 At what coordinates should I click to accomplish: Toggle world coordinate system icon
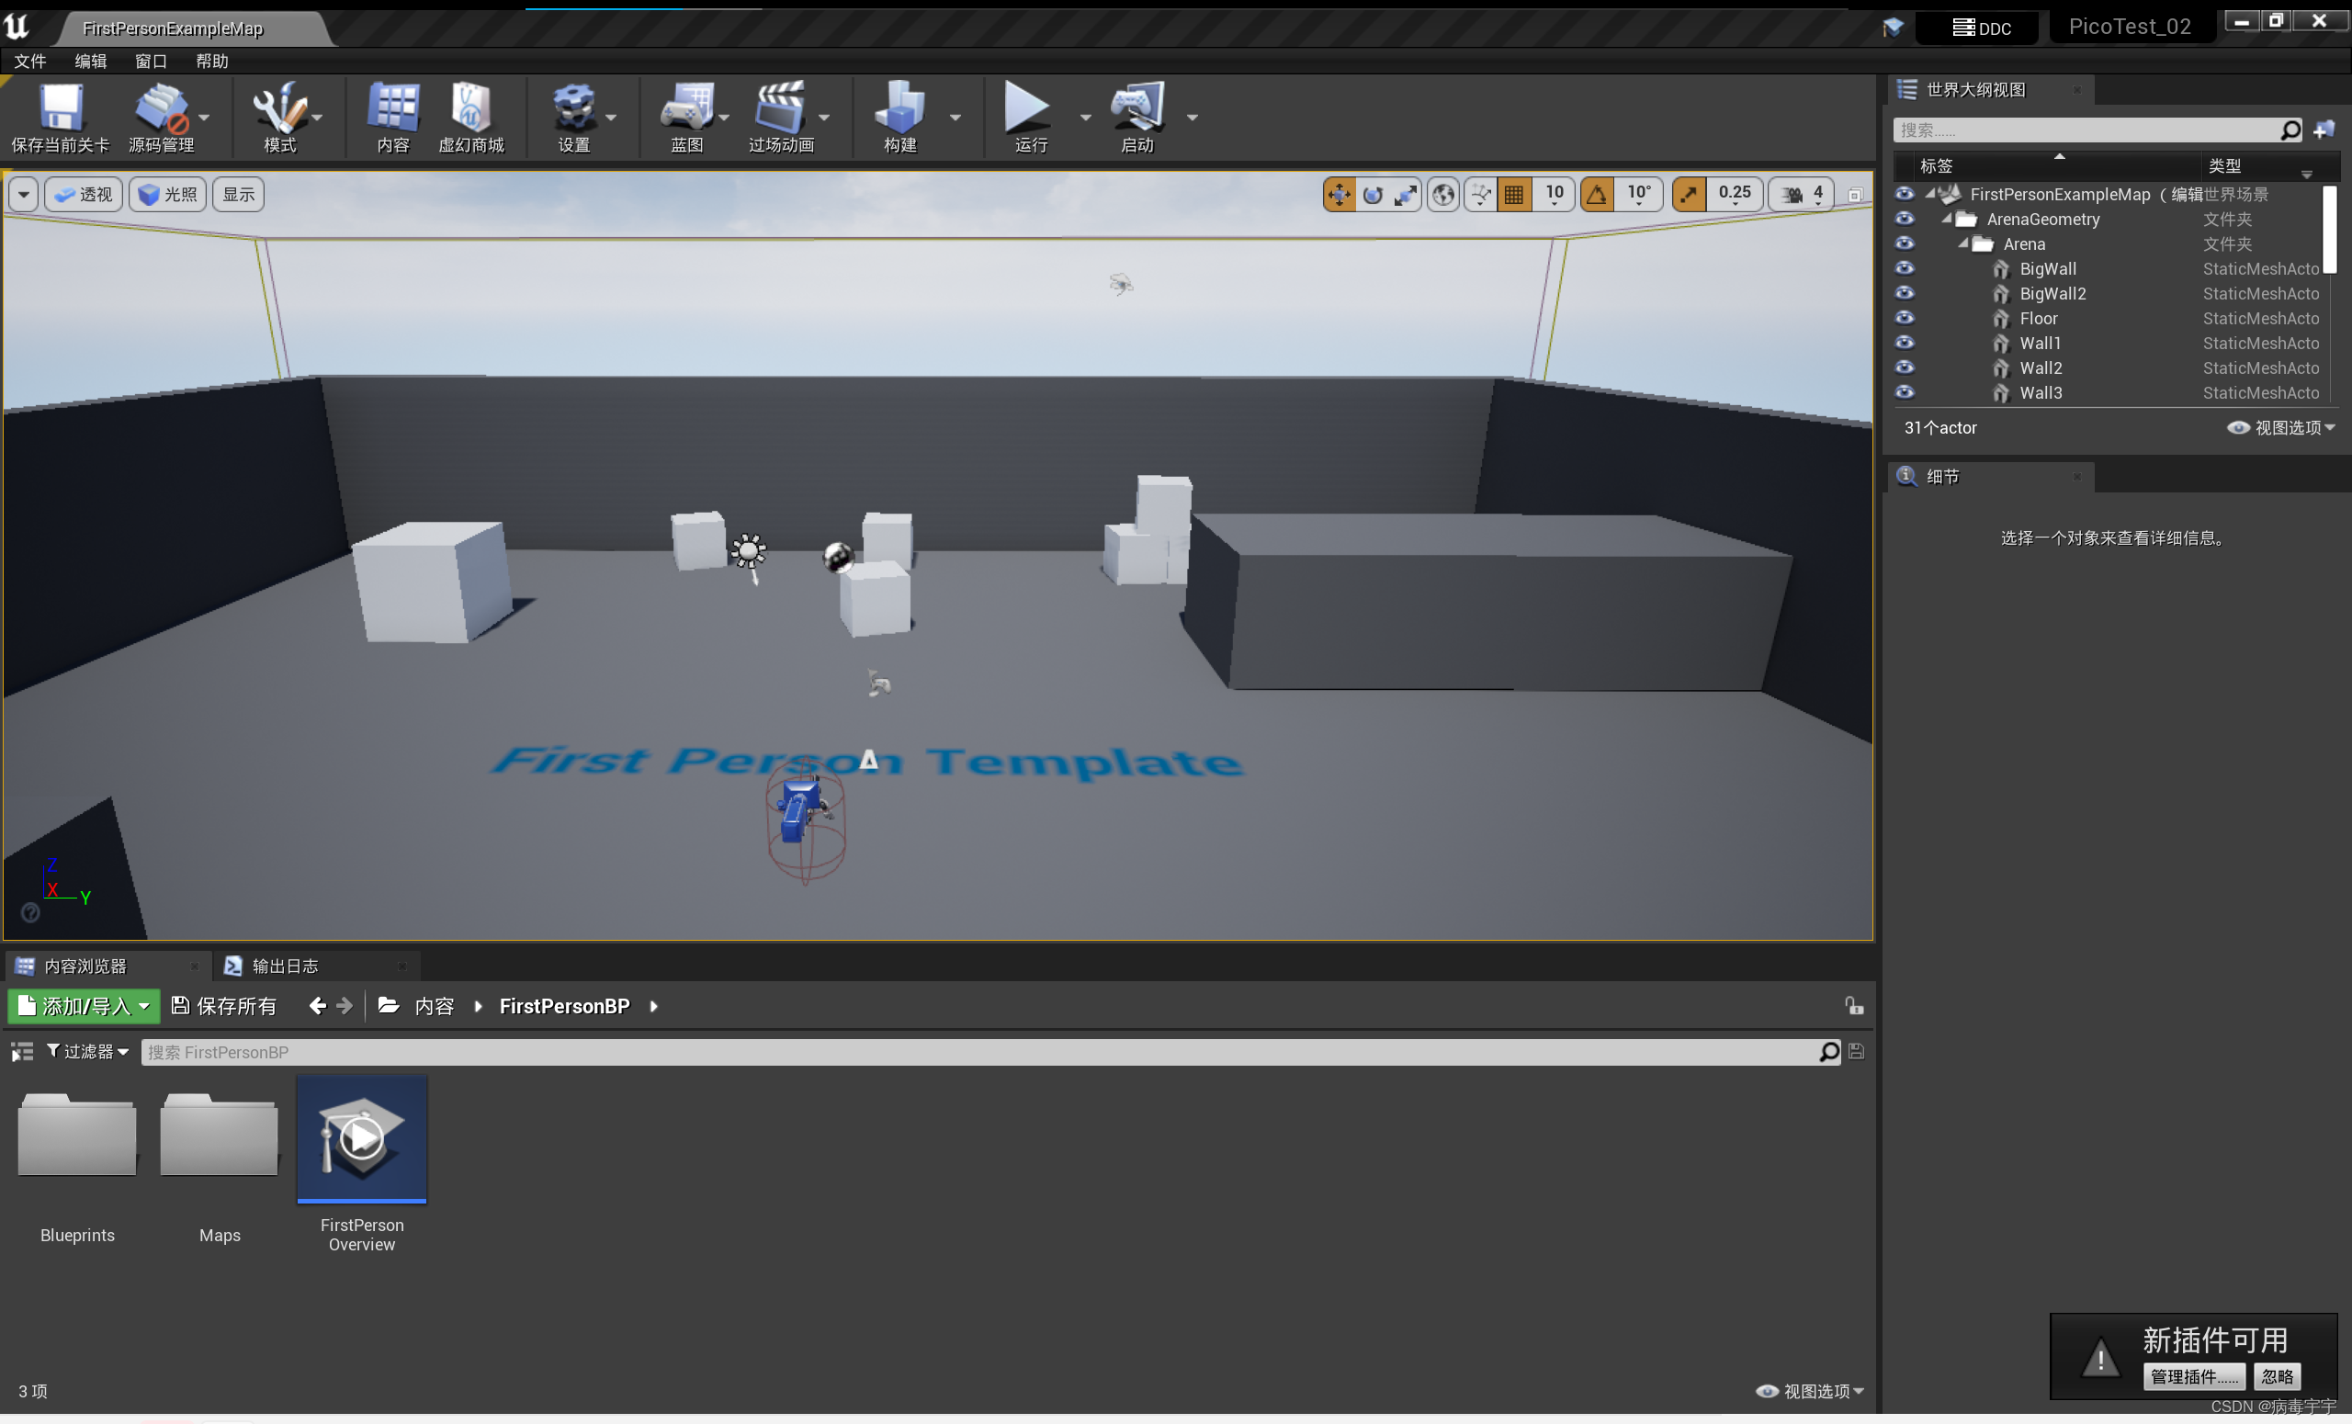pyautogui.click(x=1443, y=195)
